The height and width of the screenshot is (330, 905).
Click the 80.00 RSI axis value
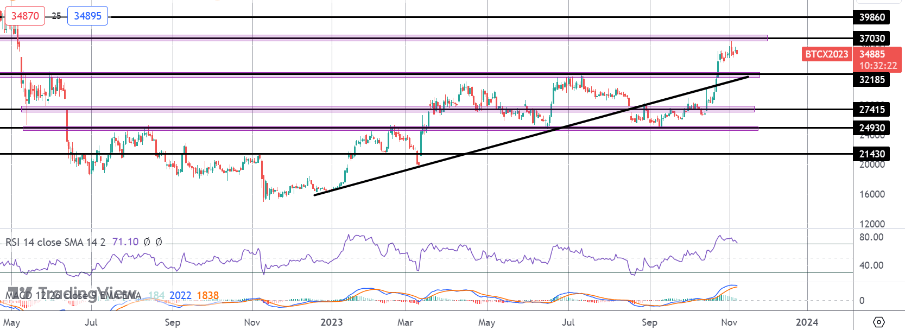pos(871,237)
